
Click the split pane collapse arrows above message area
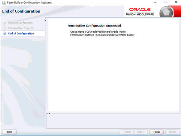pos(48,114)
